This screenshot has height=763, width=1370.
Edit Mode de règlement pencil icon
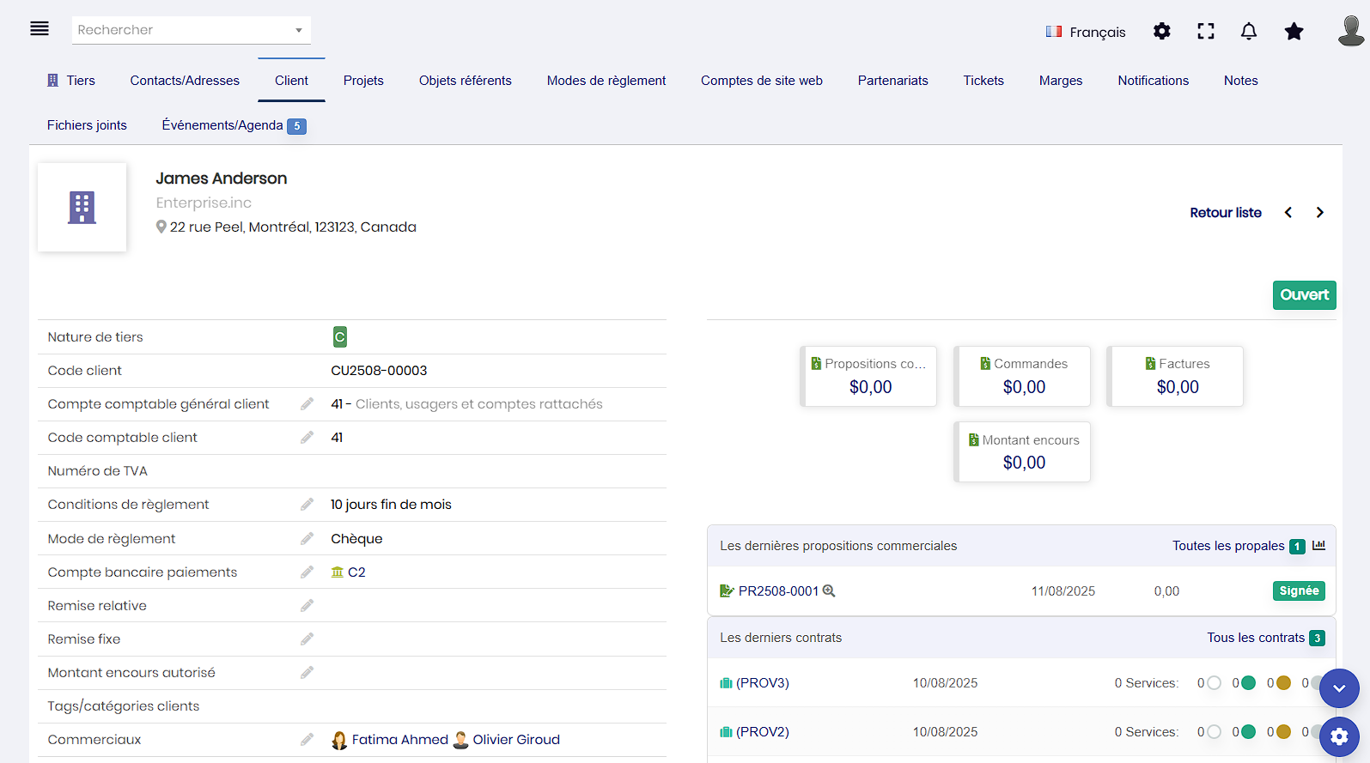[x=307, y=539]
